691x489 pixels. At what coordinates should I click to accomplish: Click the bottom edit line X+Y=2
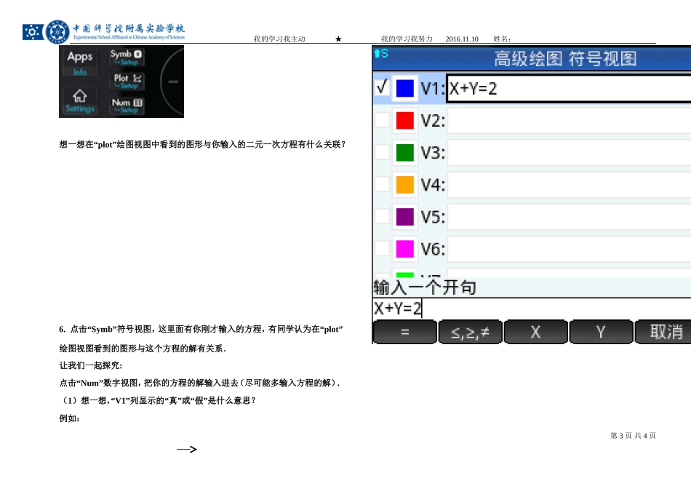pos(532,309)
